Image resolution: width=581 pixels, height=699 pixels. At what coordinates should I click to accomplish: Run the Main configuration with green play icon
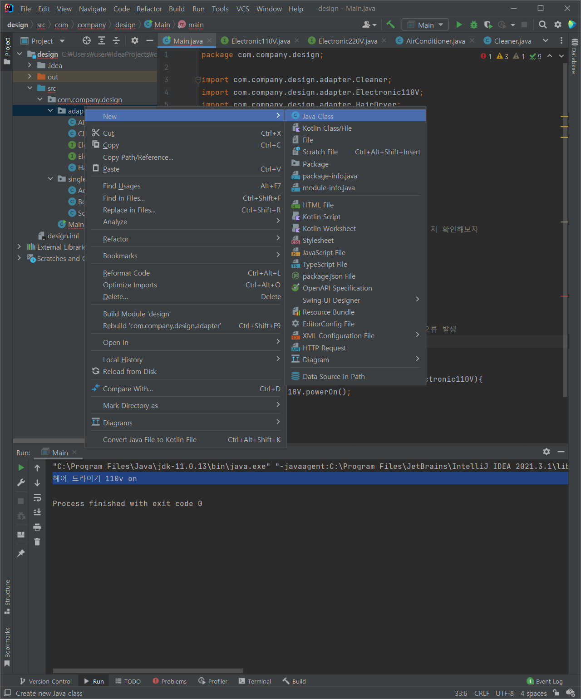[459, 25]
